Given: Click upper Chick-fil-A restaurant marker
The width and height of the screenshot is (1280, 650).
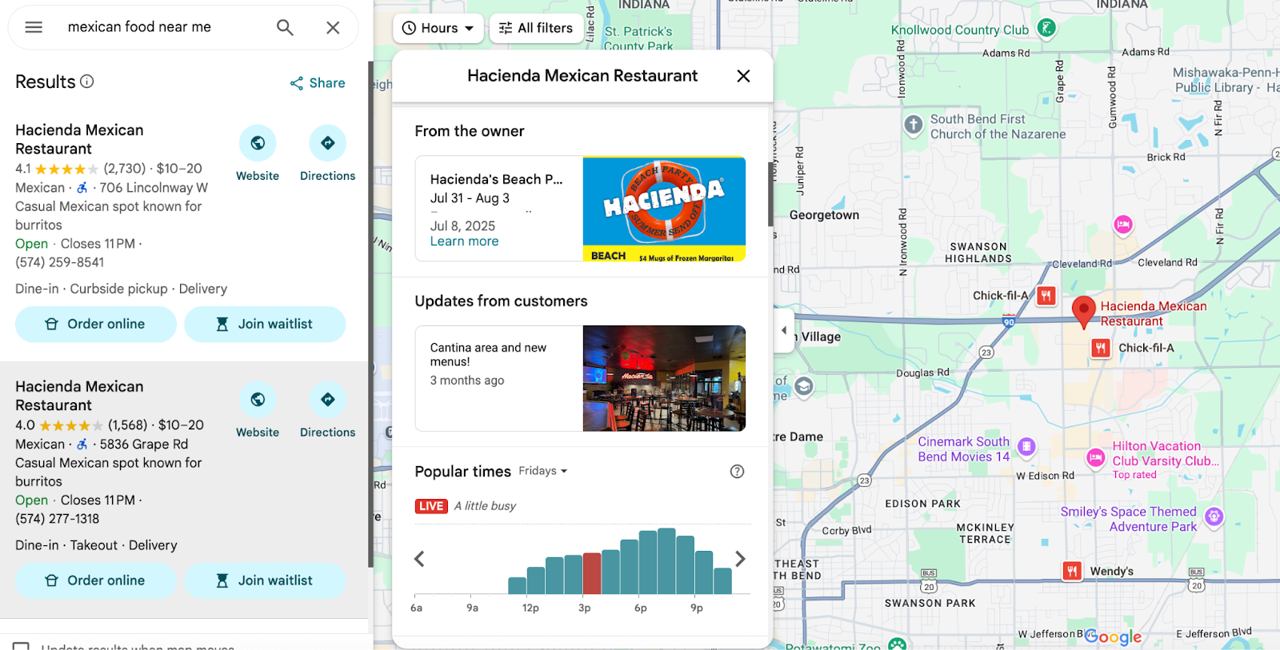Looking at the screenshot, I should click(x=1046, y=296).
